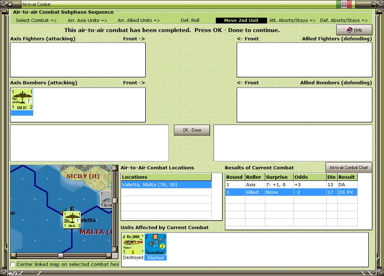Click the Allied Fighters defending list box

point(304,60)
